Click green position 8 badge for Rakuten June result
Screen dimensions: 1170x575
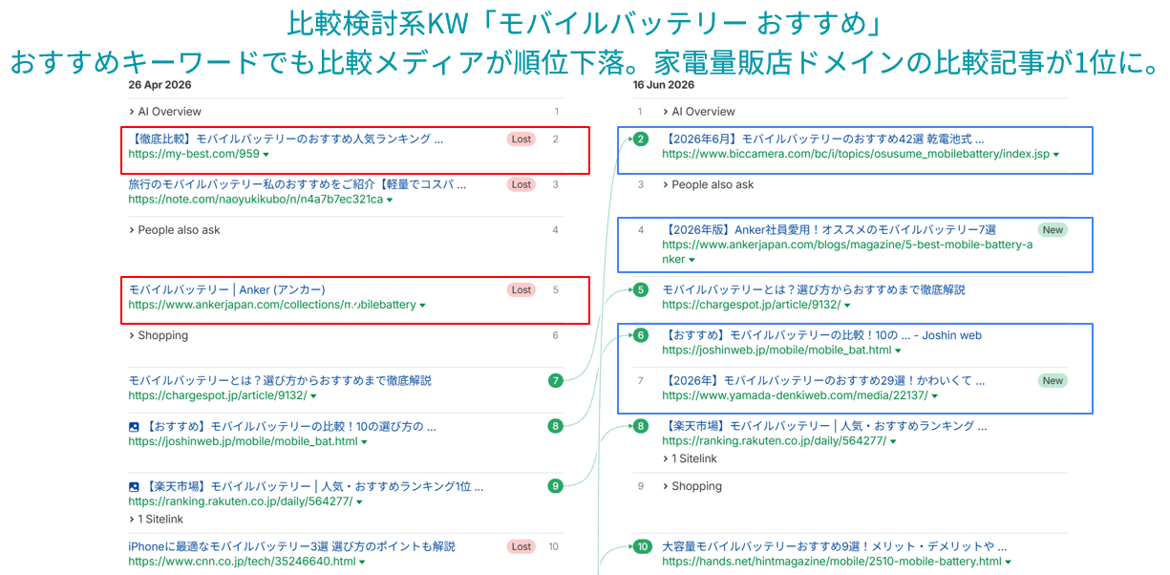click(640, 426)
